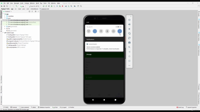Viewport: 200px width, 112px height.
Task: Rotate emulator right
Action: point(129,38)
